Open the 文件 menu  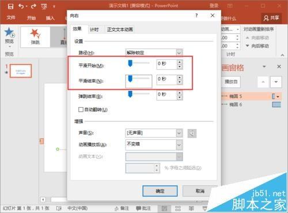coord(11,18)
